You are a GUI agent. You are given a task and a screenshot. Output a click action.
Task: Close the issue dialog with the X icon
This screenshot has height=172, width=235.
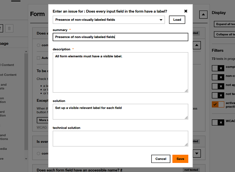[186, 11]
